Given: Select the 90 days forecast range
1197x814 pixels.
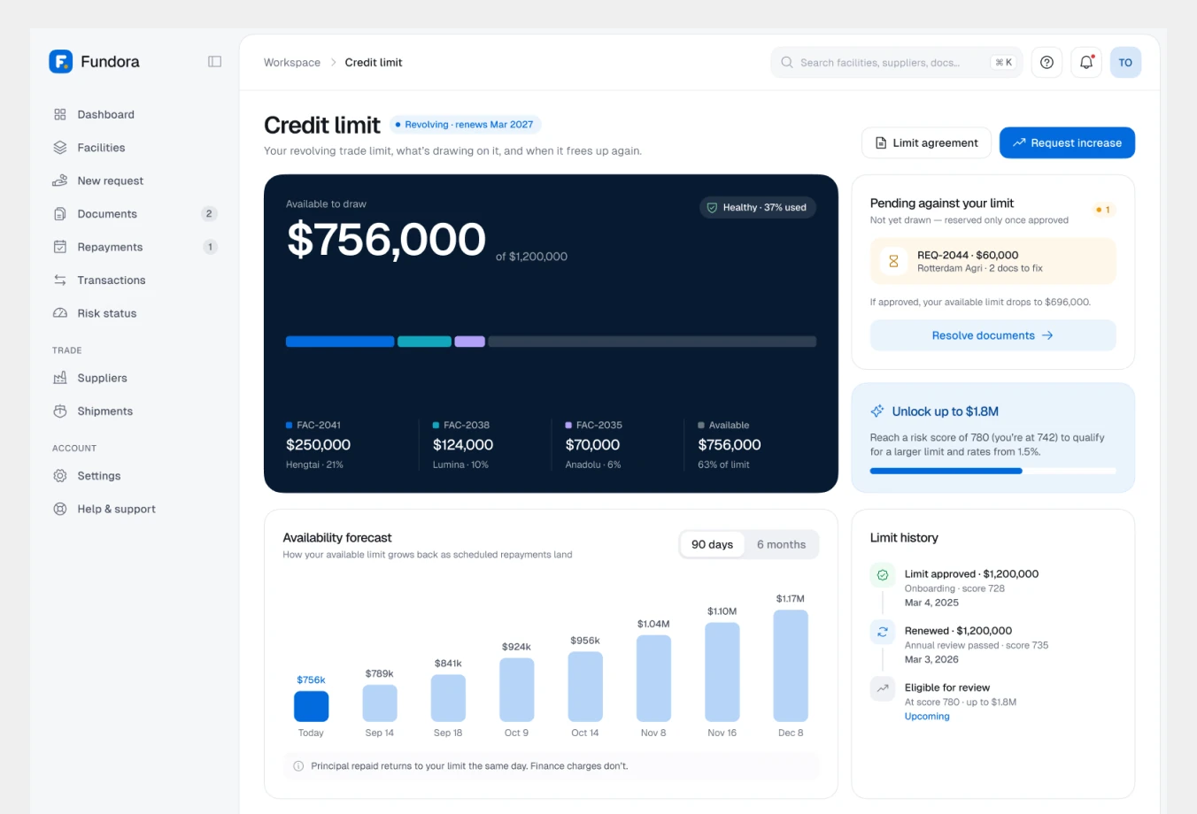Looking at the screenshot, I should (712, 545).
